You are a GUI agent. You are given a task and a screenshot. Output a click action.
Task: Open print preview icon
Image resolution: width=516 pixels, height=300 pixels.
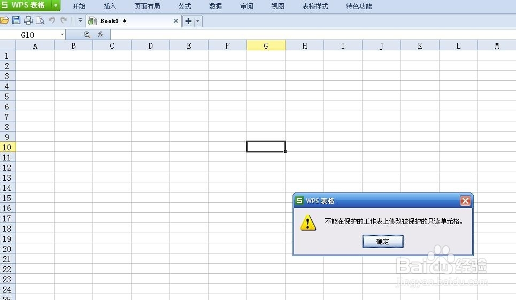40,20
